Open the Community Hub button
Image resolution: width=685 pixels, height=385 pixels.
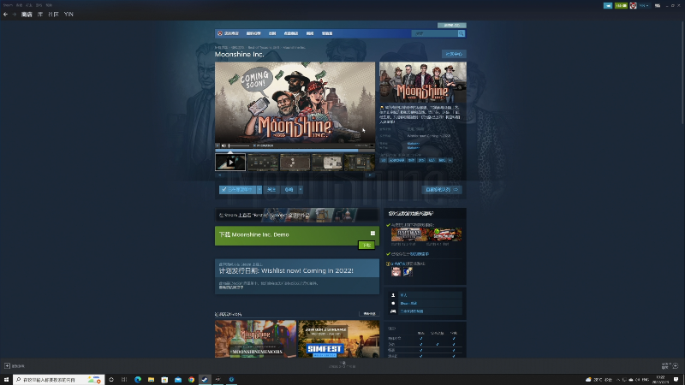tap(454, 54)
